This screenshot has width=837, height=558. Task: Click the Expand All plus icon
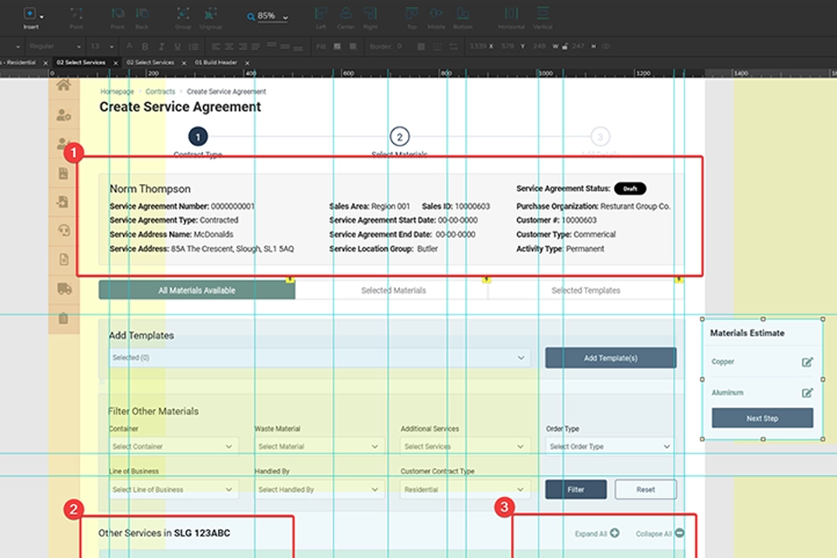click(615, 533)
